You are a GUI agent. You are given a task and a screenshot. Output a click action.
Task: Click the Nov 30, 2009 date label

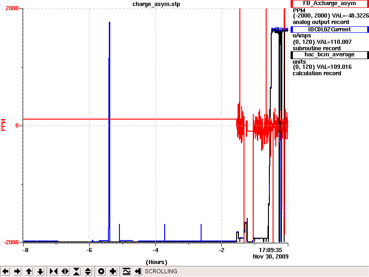pyautogui.click(x=271, y=256)
